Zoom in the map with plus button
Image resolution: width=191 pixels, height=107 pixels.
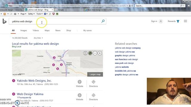click(x=100, y=53)
